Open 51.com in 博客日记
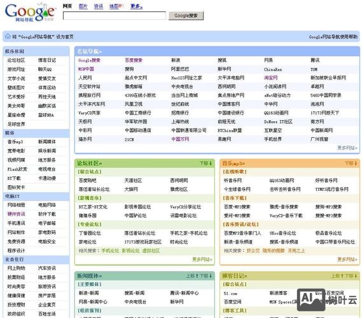 point(230,293)
